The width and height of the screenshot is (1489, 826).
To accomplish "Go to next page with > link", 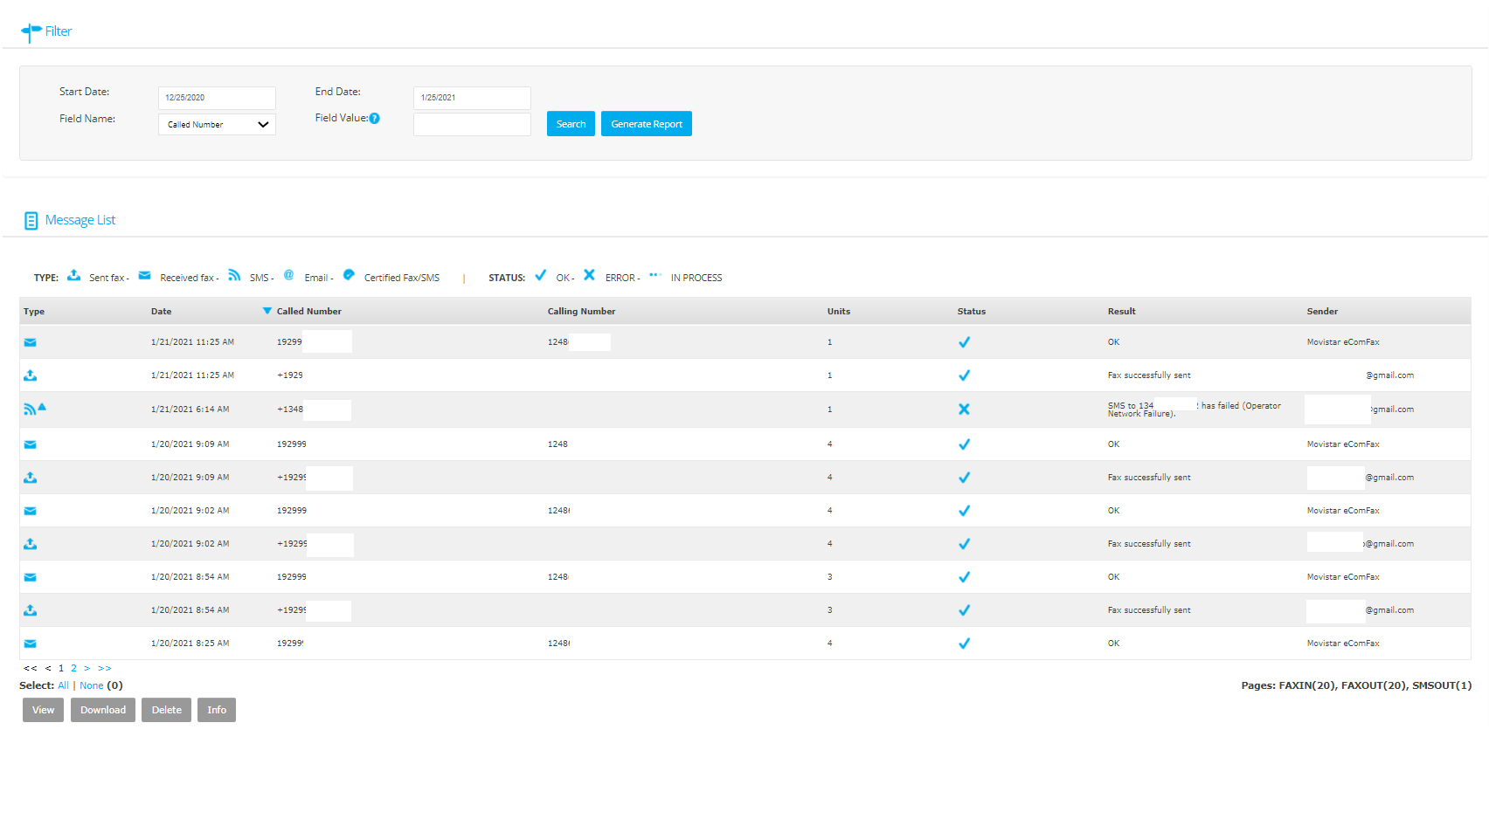I will pos(87,668).
